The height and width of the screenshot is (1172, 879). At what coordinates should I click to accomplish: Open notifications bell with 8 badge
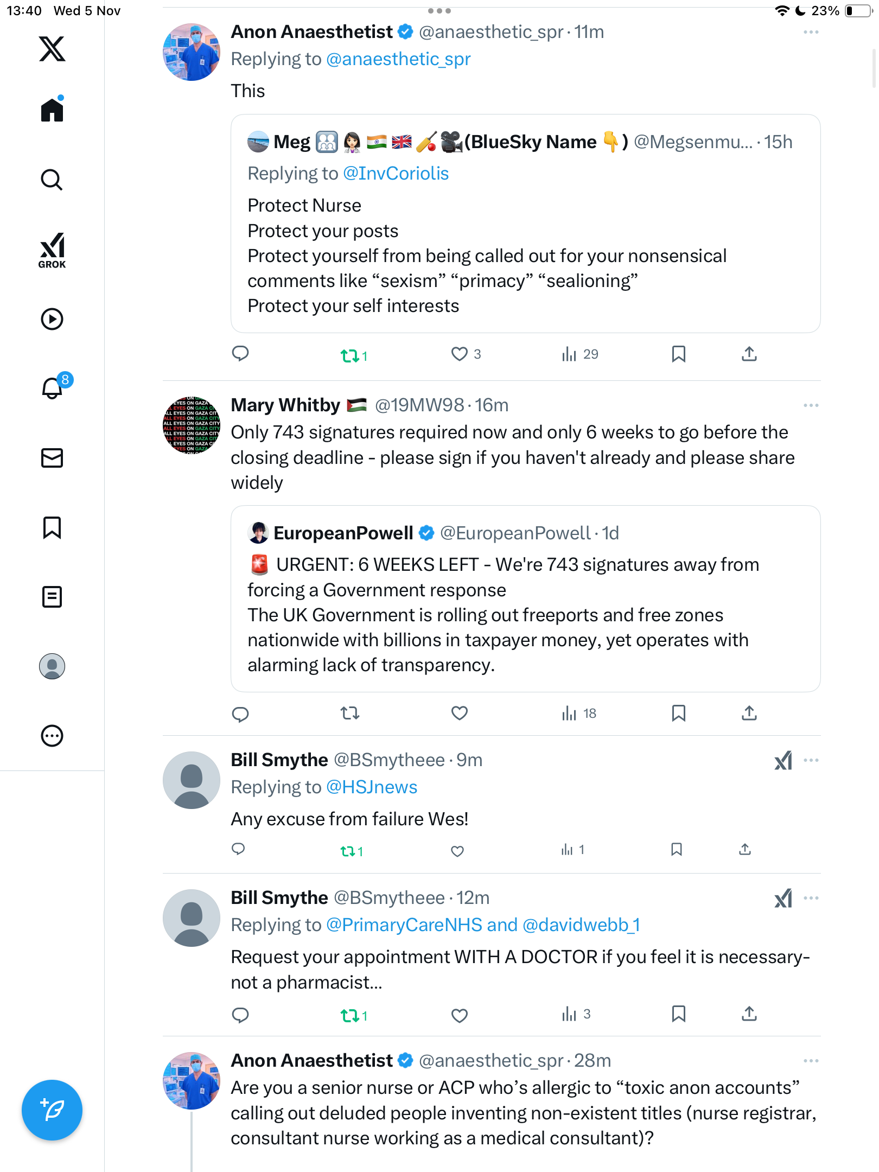click(x=53, y=388)
